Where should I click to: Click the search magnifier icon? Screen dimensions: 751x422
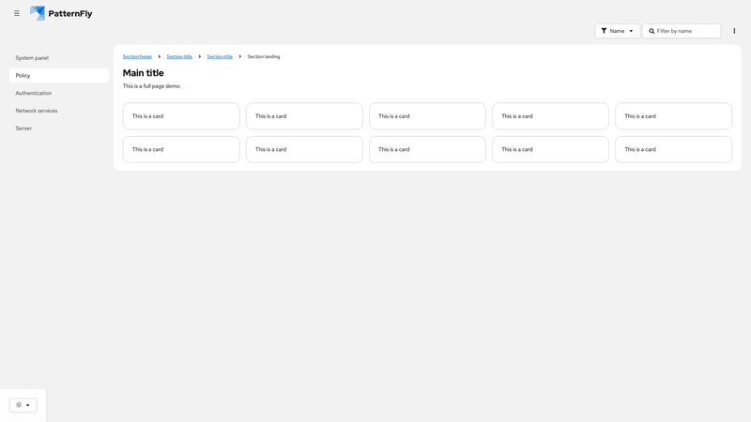point(651,31)
